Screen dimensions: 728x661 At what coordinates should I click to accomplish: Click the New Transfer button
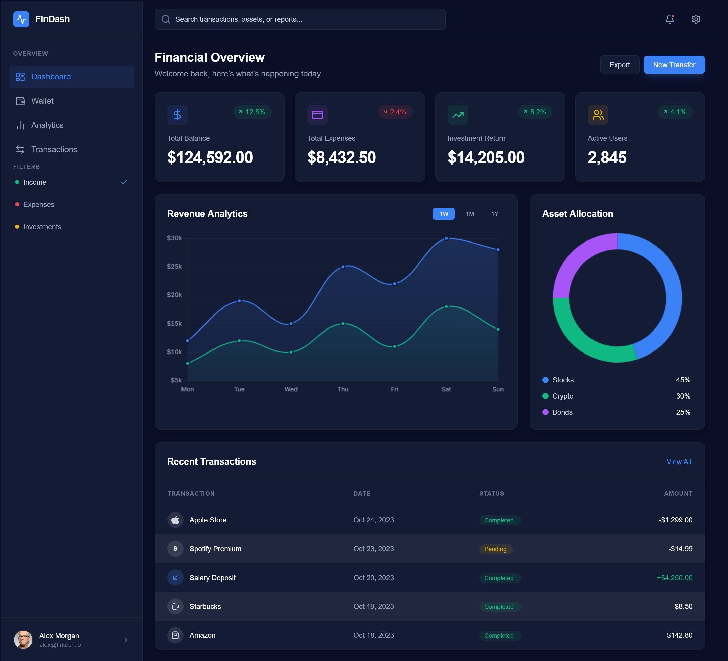[x=674, y=65]
